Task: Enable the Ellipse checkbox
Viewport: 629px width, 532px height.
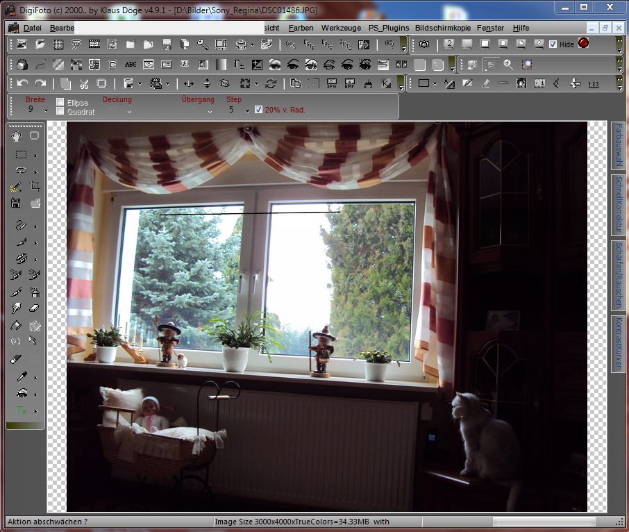Action: 60,101
